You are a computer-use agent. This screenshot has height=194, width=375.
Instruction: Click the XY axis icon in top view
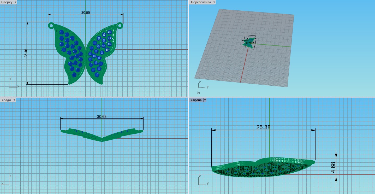click(13, 83)
